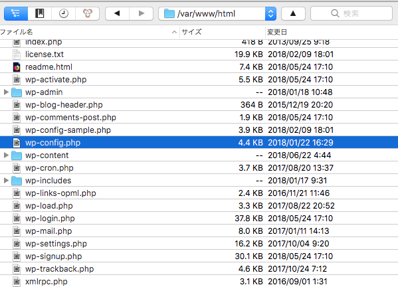Go forward to next folder
This screenshot has width=398, height=287.
(142, 13)
